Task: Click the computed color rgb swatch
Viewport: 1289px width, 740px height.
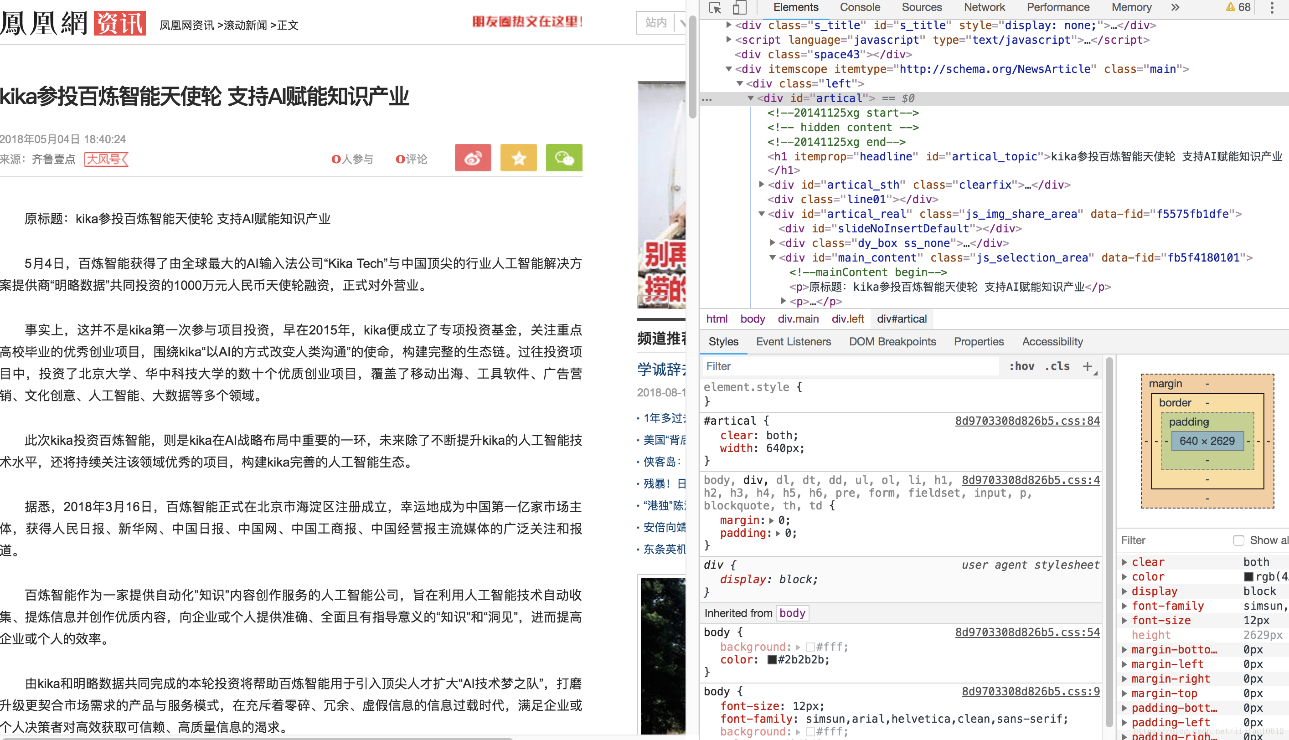Action: [x=1248, y=577]
